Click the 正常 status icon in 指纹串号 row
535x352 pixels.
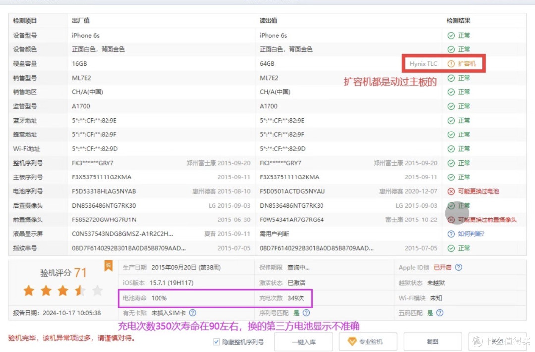pos(451,249)
